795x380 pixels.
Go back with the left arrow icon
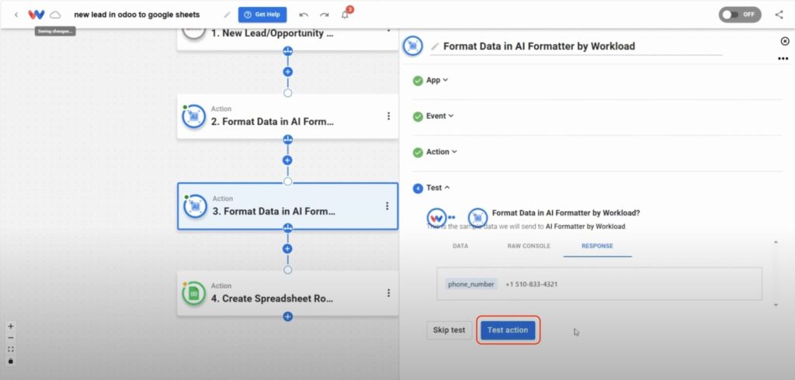point(16,15)
